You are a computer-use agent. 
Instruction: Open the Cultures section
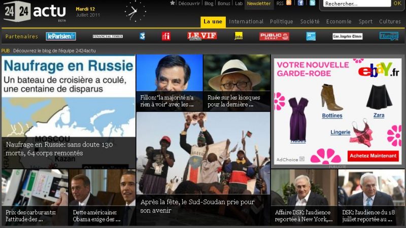390,21
